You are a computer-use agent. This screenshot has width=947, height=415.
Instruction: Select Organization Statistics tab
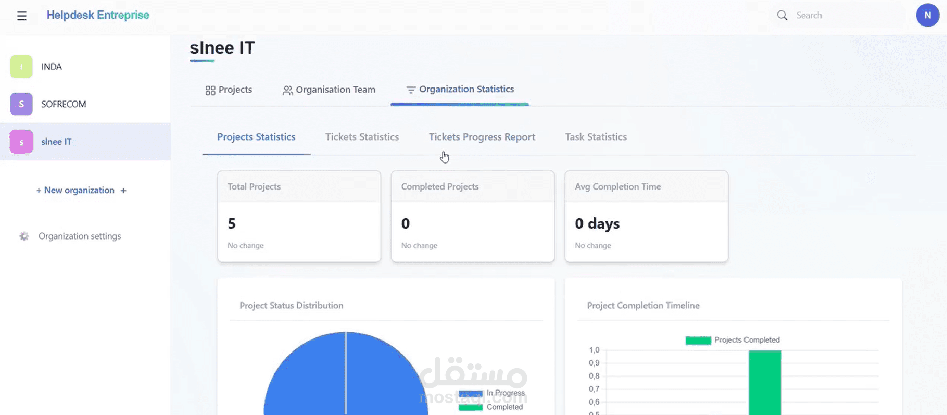(x=460, y=90)
